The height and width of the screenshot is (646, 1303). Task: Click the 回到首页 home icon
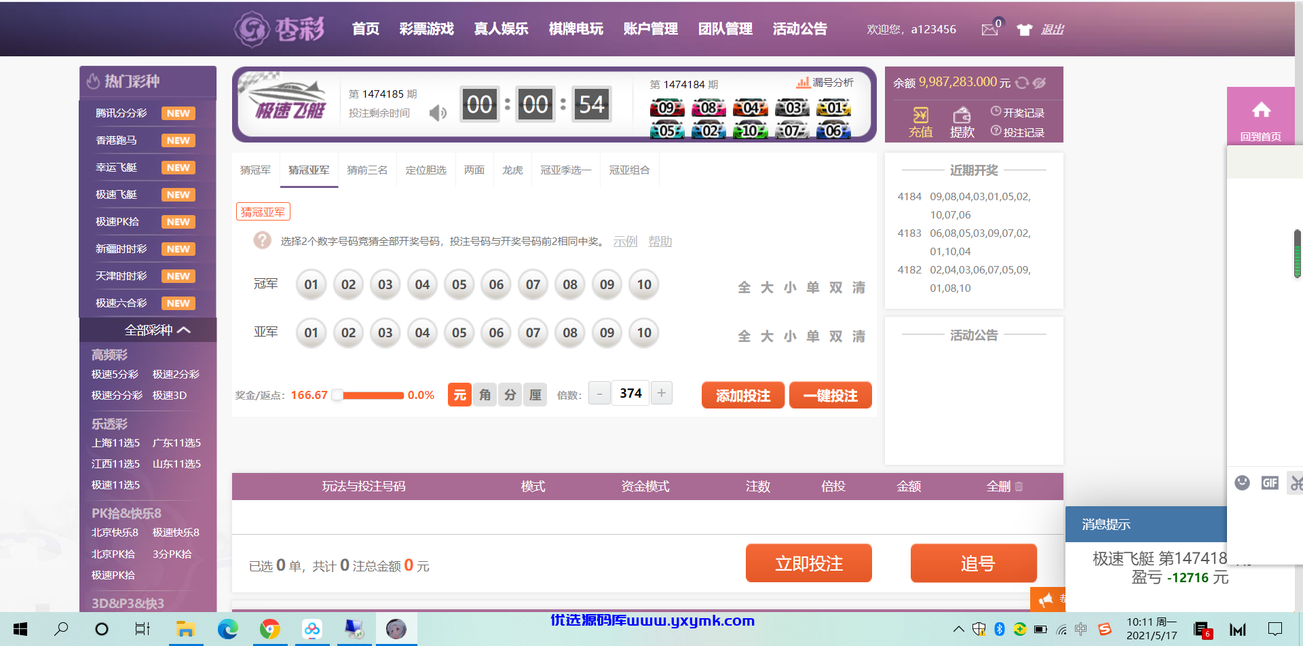[x=1262, y=110]
